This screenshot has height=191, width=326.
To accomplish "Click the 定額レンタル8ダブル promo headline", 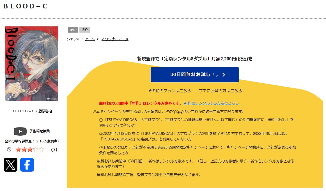I will (x=195, y=59).
